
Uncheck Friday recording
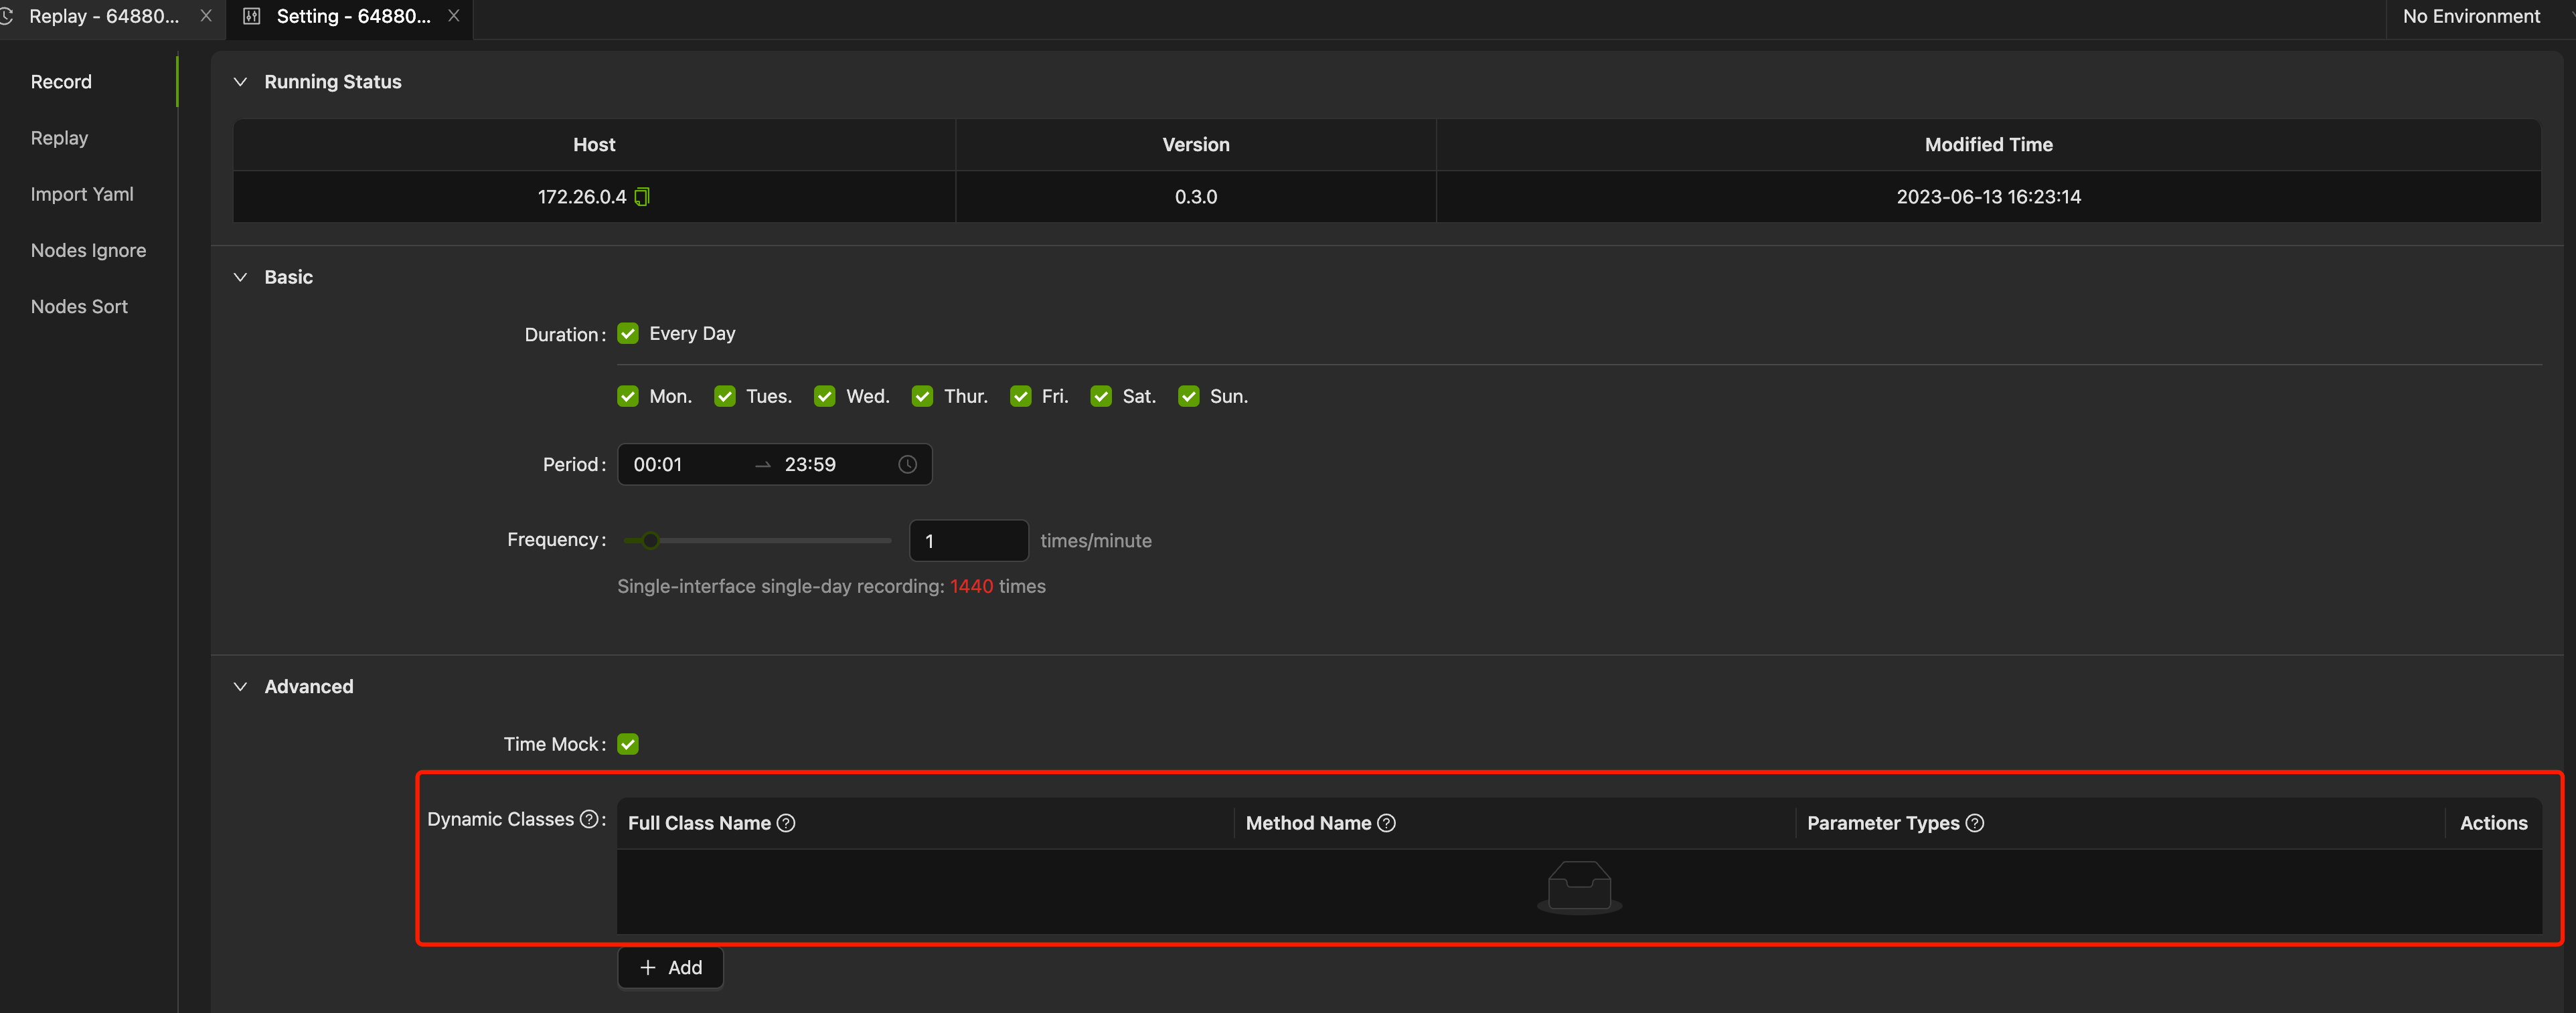point(1020,397)
